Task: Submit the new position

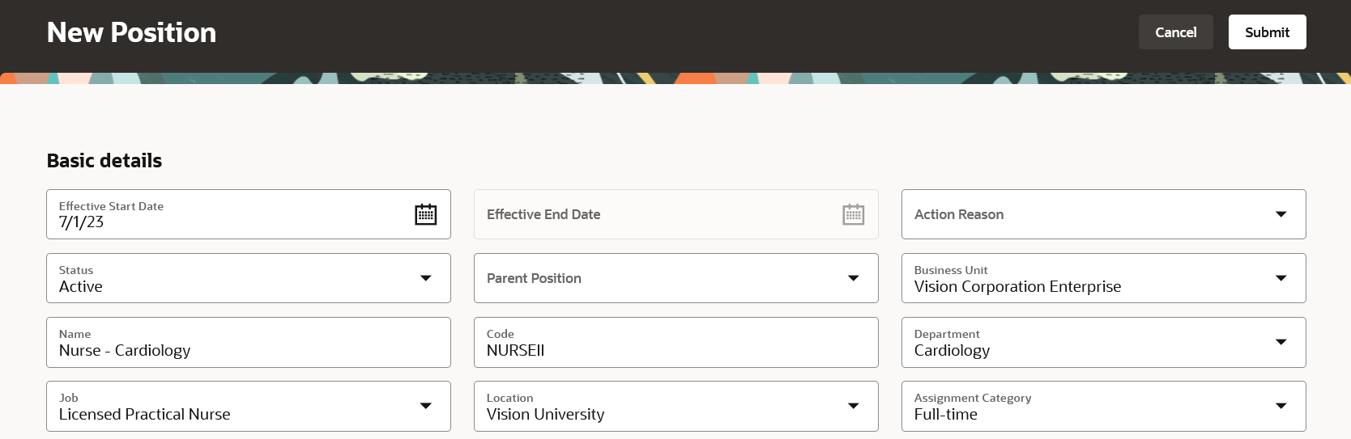Action: (x=1267, y=32)
